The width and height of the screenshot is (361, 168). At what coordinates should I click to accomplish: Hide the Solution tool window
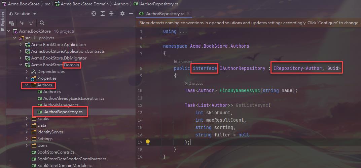point(130,14)
